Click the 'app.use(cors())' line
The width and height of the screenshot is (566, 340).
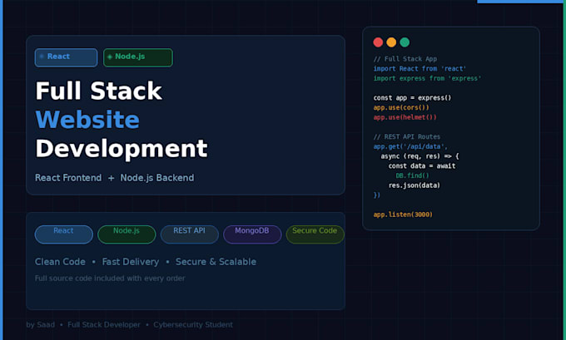click(401, 107)
